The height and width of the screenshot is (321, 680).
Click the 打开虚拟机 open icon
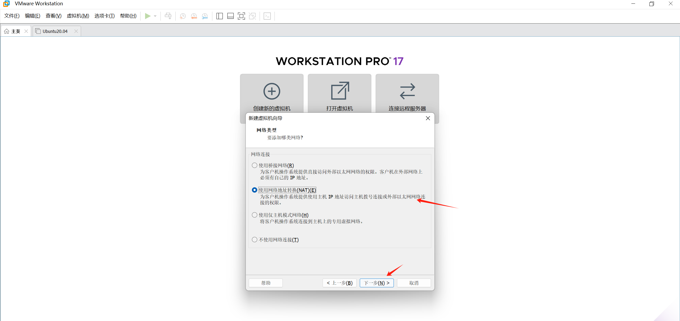point(340,91)
